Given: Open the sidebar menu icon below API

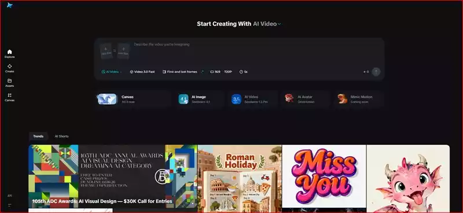Looking at the screenshot, I should click(9, 205).
